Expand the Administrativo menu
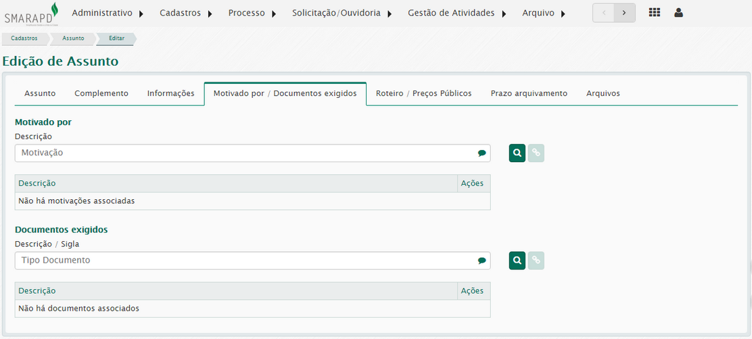 click(108, 13)
